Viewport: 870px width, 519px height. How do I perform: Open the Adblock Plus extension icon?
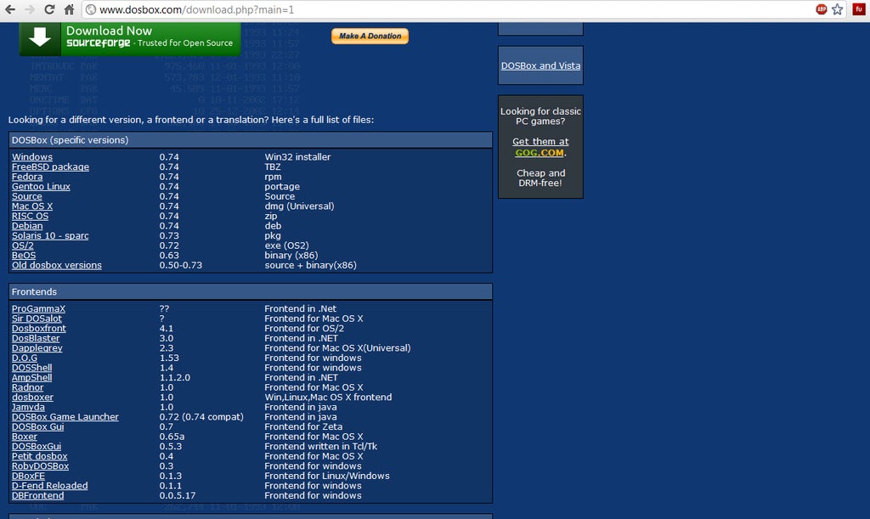click(822, 8)
